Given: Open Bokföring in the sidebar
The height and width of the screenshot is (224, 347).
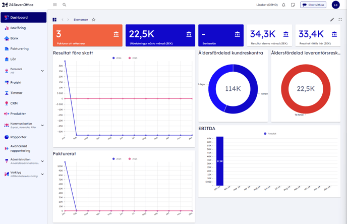Looking at the screenshot, I should click(18, 28).
